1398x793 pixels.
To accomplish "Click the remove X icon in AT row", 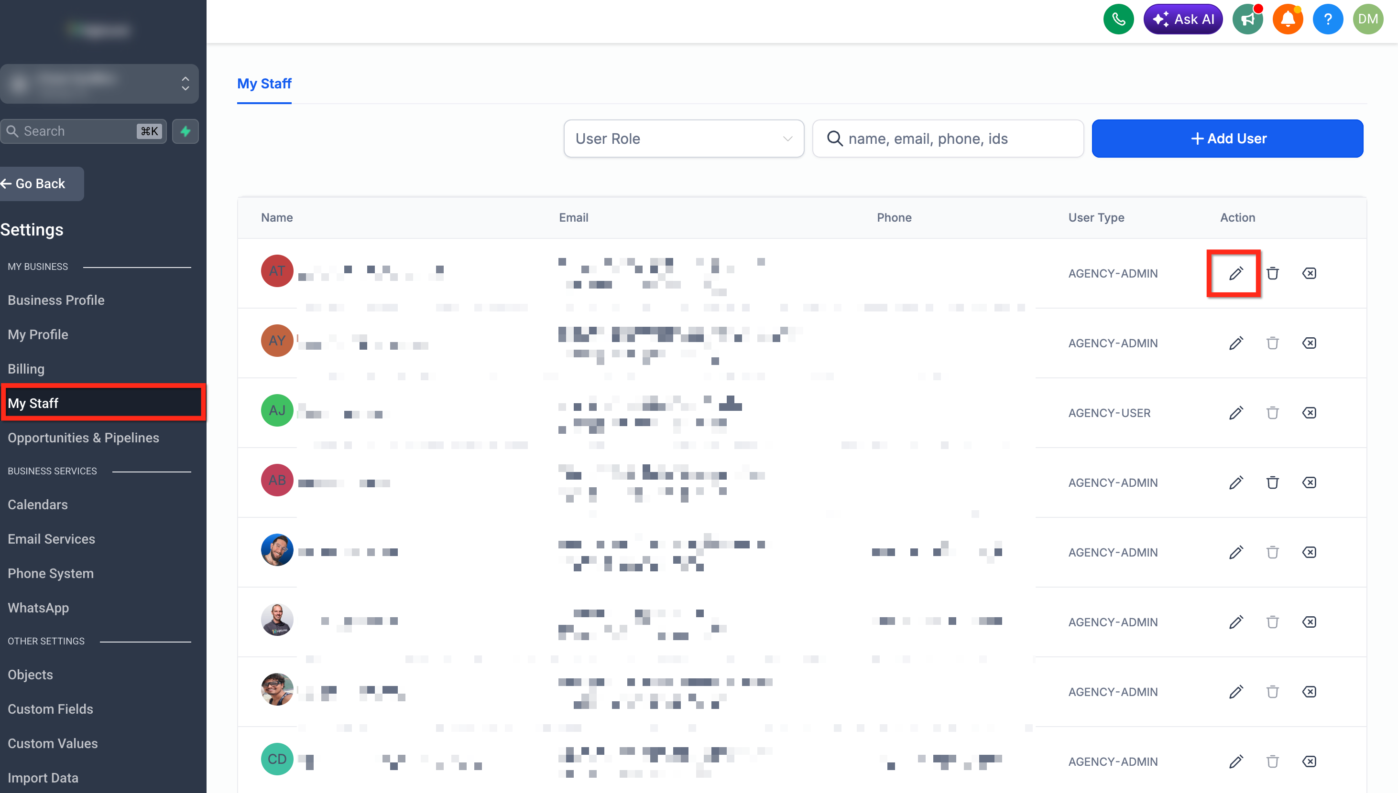I will [1309, 273].
